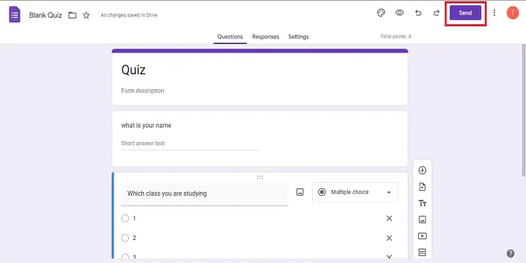Select radio option 2

(x=126, y=238)
